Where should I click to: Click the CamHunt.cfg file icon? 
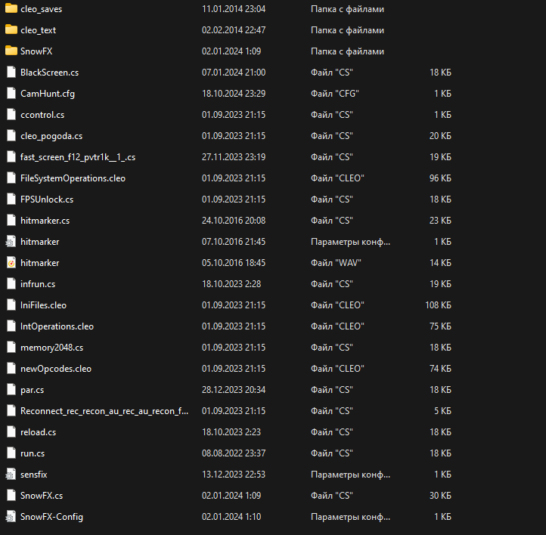pos(11,94)
